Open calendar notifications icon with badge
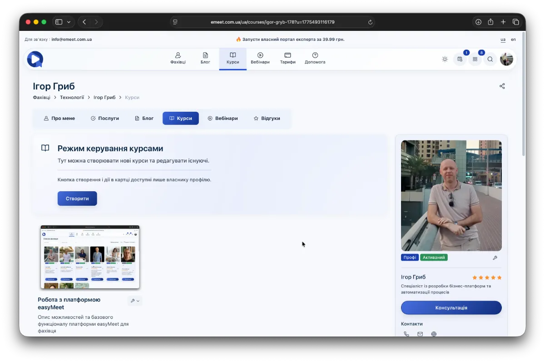The width and height of the screenshot is (545, 362). (460, 59)
